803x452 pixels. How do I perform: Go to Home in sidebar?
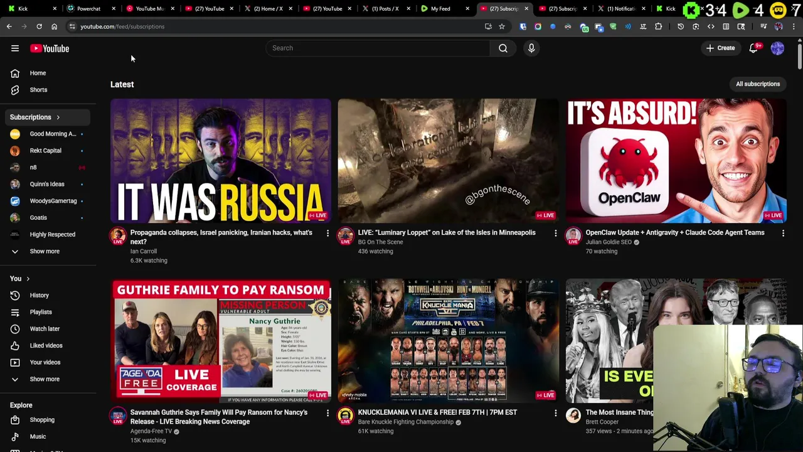tap(48, 73)
